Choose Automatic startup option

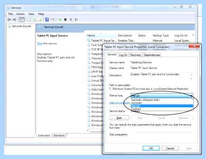(162, 103)
